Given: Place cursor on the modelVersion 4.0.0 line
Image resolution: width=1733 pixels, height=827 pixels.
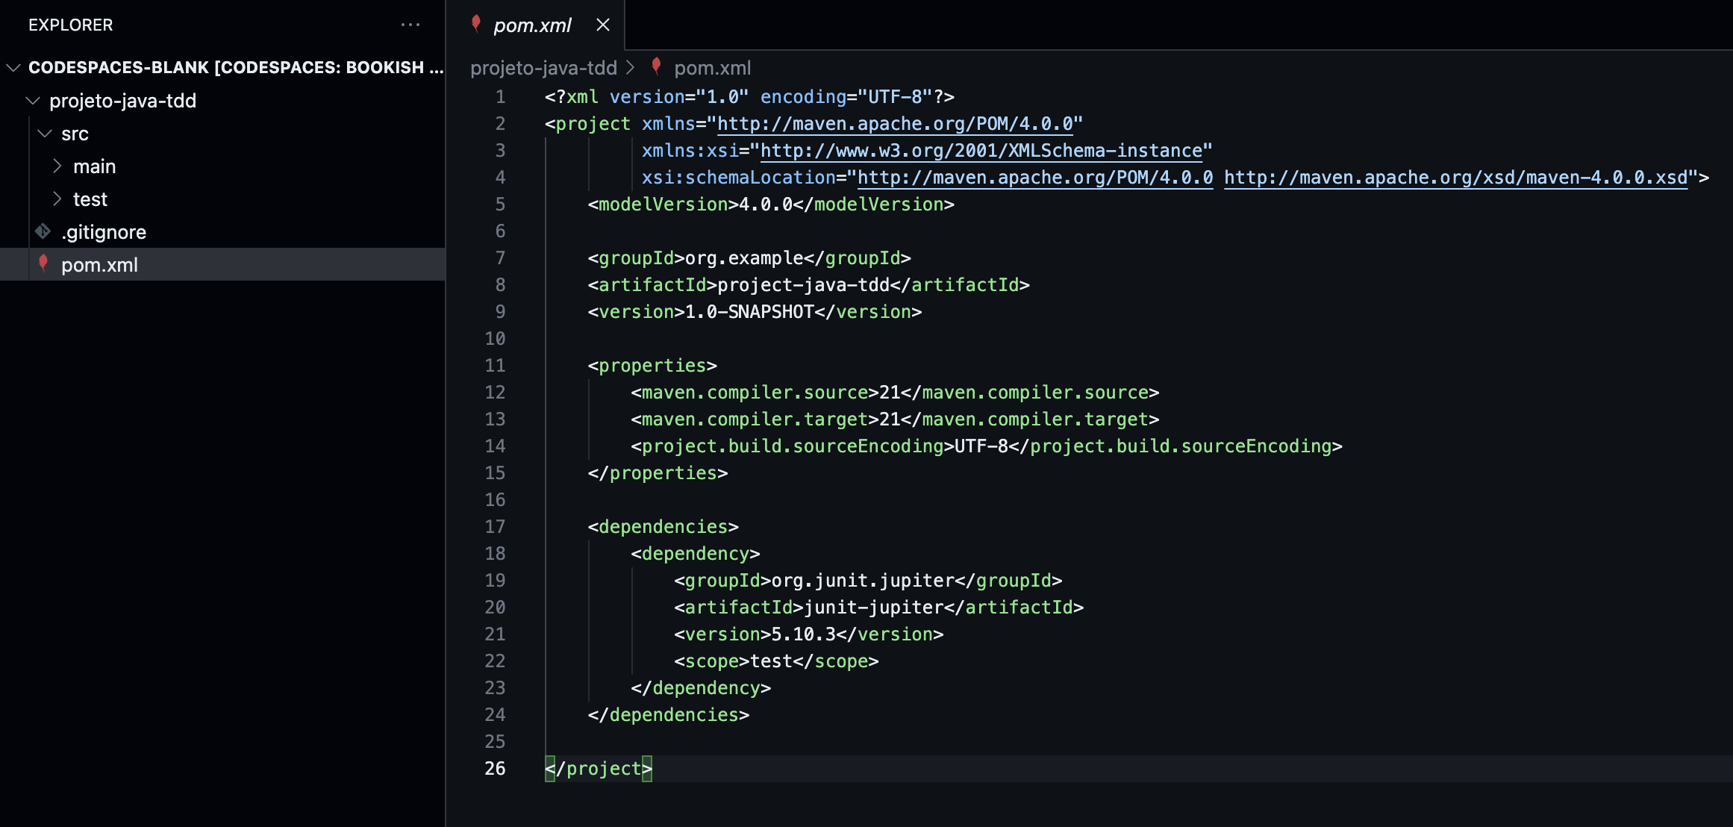Looking at the screenshot, I should pyautogui.click(x=771, y=205).
